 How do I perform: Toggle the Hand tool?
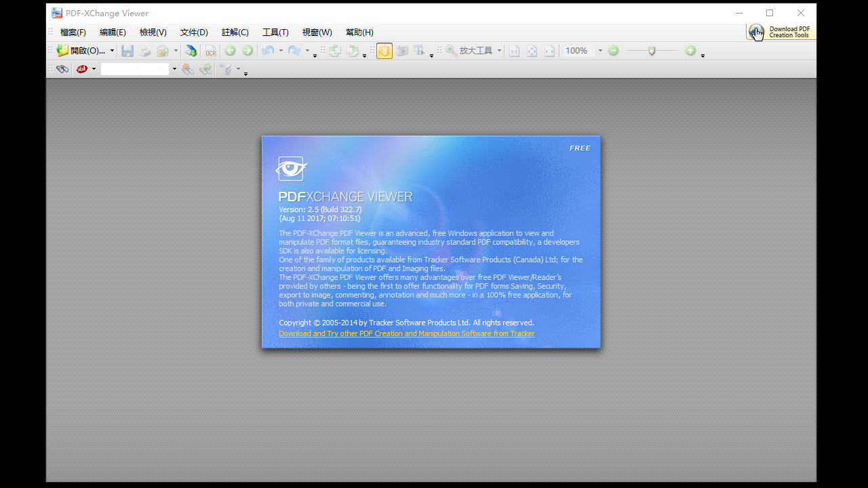pos(384,51)
